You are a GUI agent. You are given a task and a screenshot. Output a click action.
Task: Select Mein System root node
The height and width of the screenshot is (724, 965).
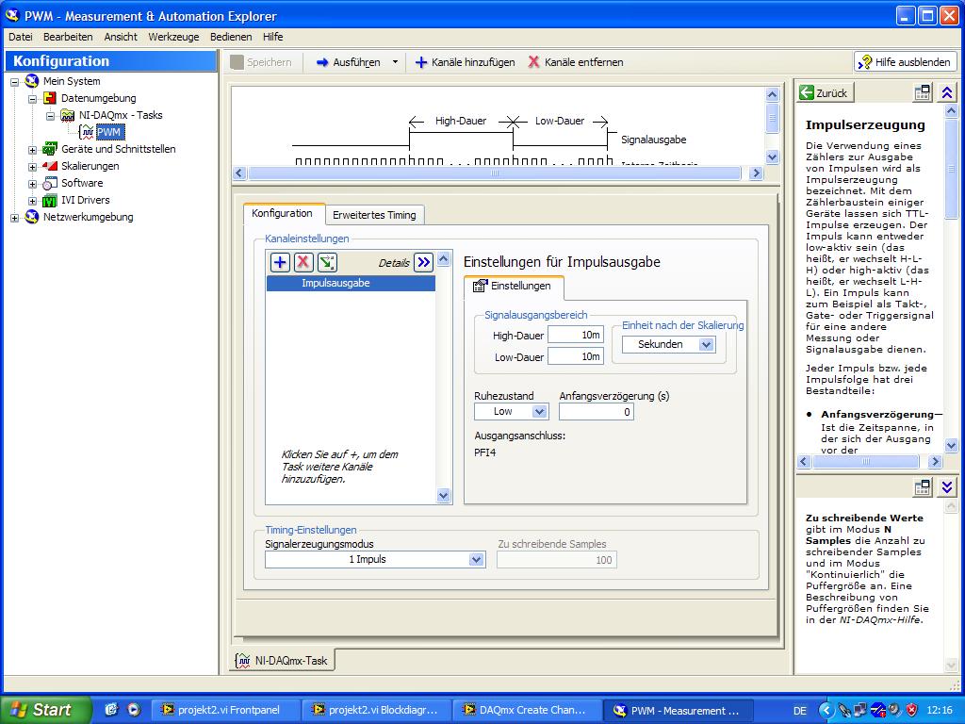[72, 81]
